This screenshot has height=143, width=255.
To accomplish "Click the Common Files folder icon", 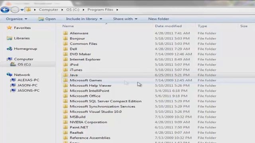I will 65,44.
